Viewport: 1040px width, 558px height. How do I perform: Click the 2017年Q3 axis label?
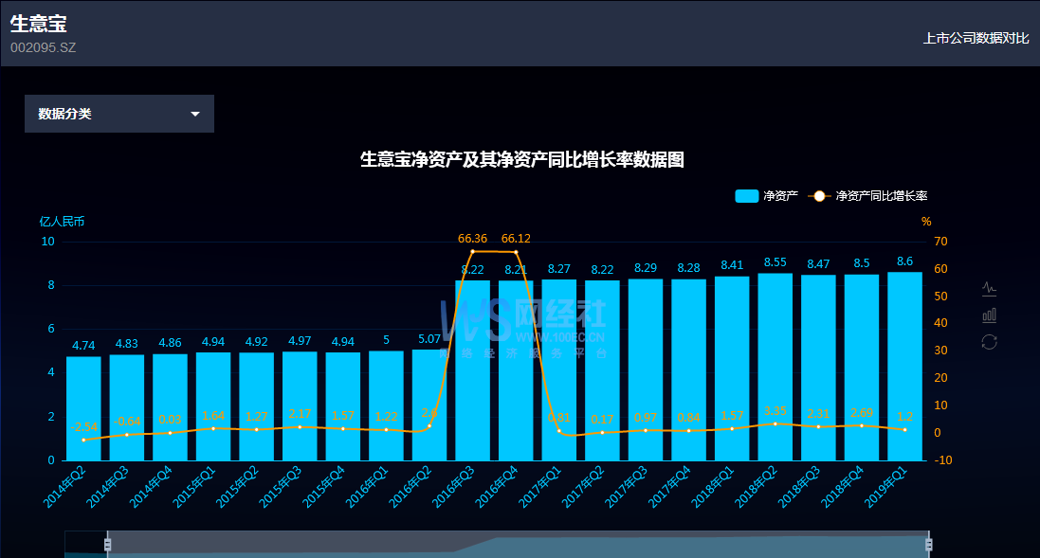[626, 487]
